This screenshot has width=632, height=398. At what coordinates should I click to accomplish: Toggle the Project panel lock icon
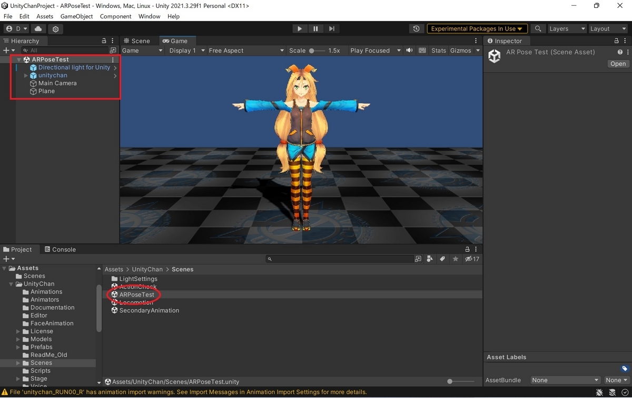[x=467, y=250]
